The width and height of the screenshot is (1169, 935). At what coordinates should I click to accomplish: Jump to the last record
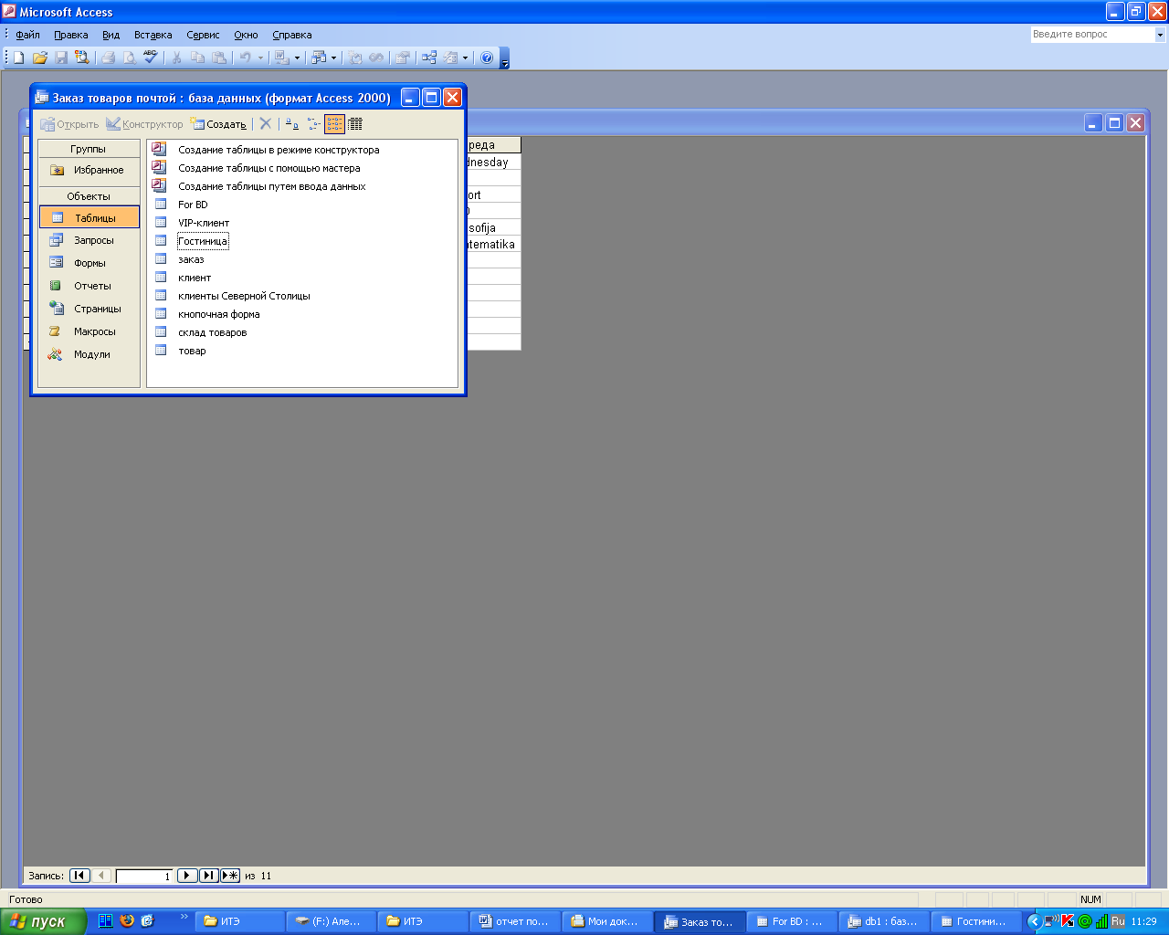[208, 876]
